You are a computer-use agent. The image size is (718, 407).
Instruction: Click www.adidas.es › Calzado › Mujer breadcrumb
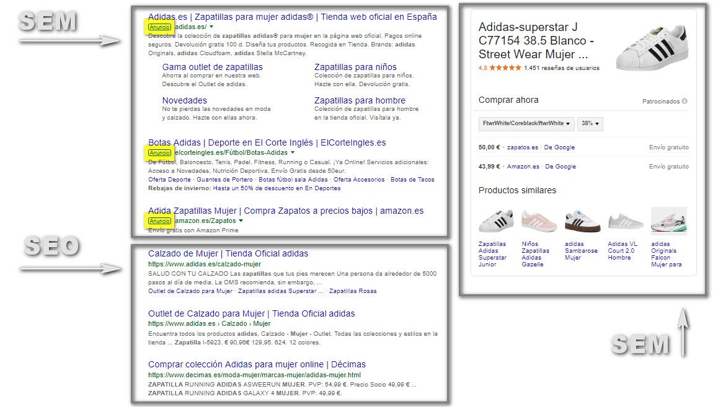click(209, 324)
